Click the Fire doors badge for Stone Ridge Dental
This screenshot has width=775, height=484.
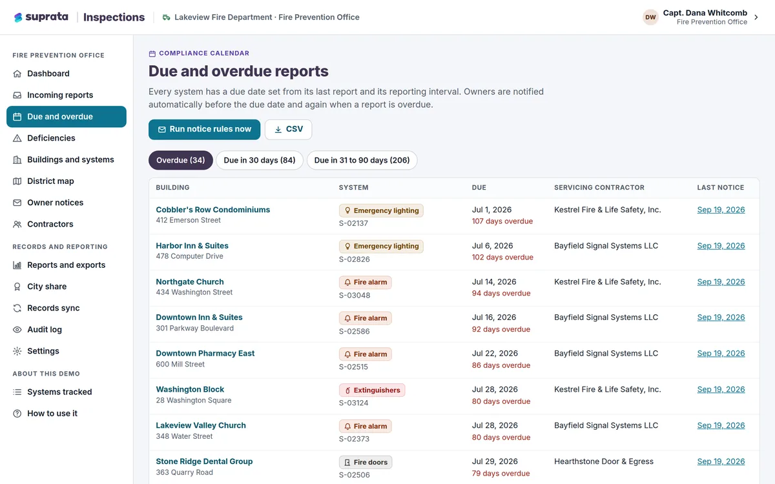point(366,462)
